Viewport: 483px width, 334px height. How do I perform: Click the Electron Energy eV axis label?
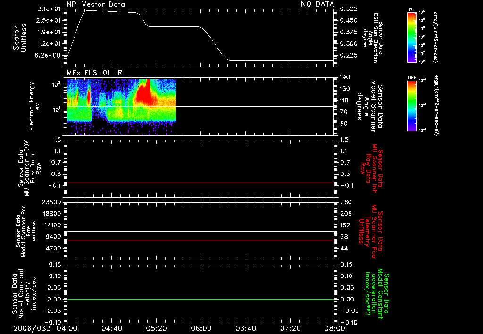click(33, 106)
